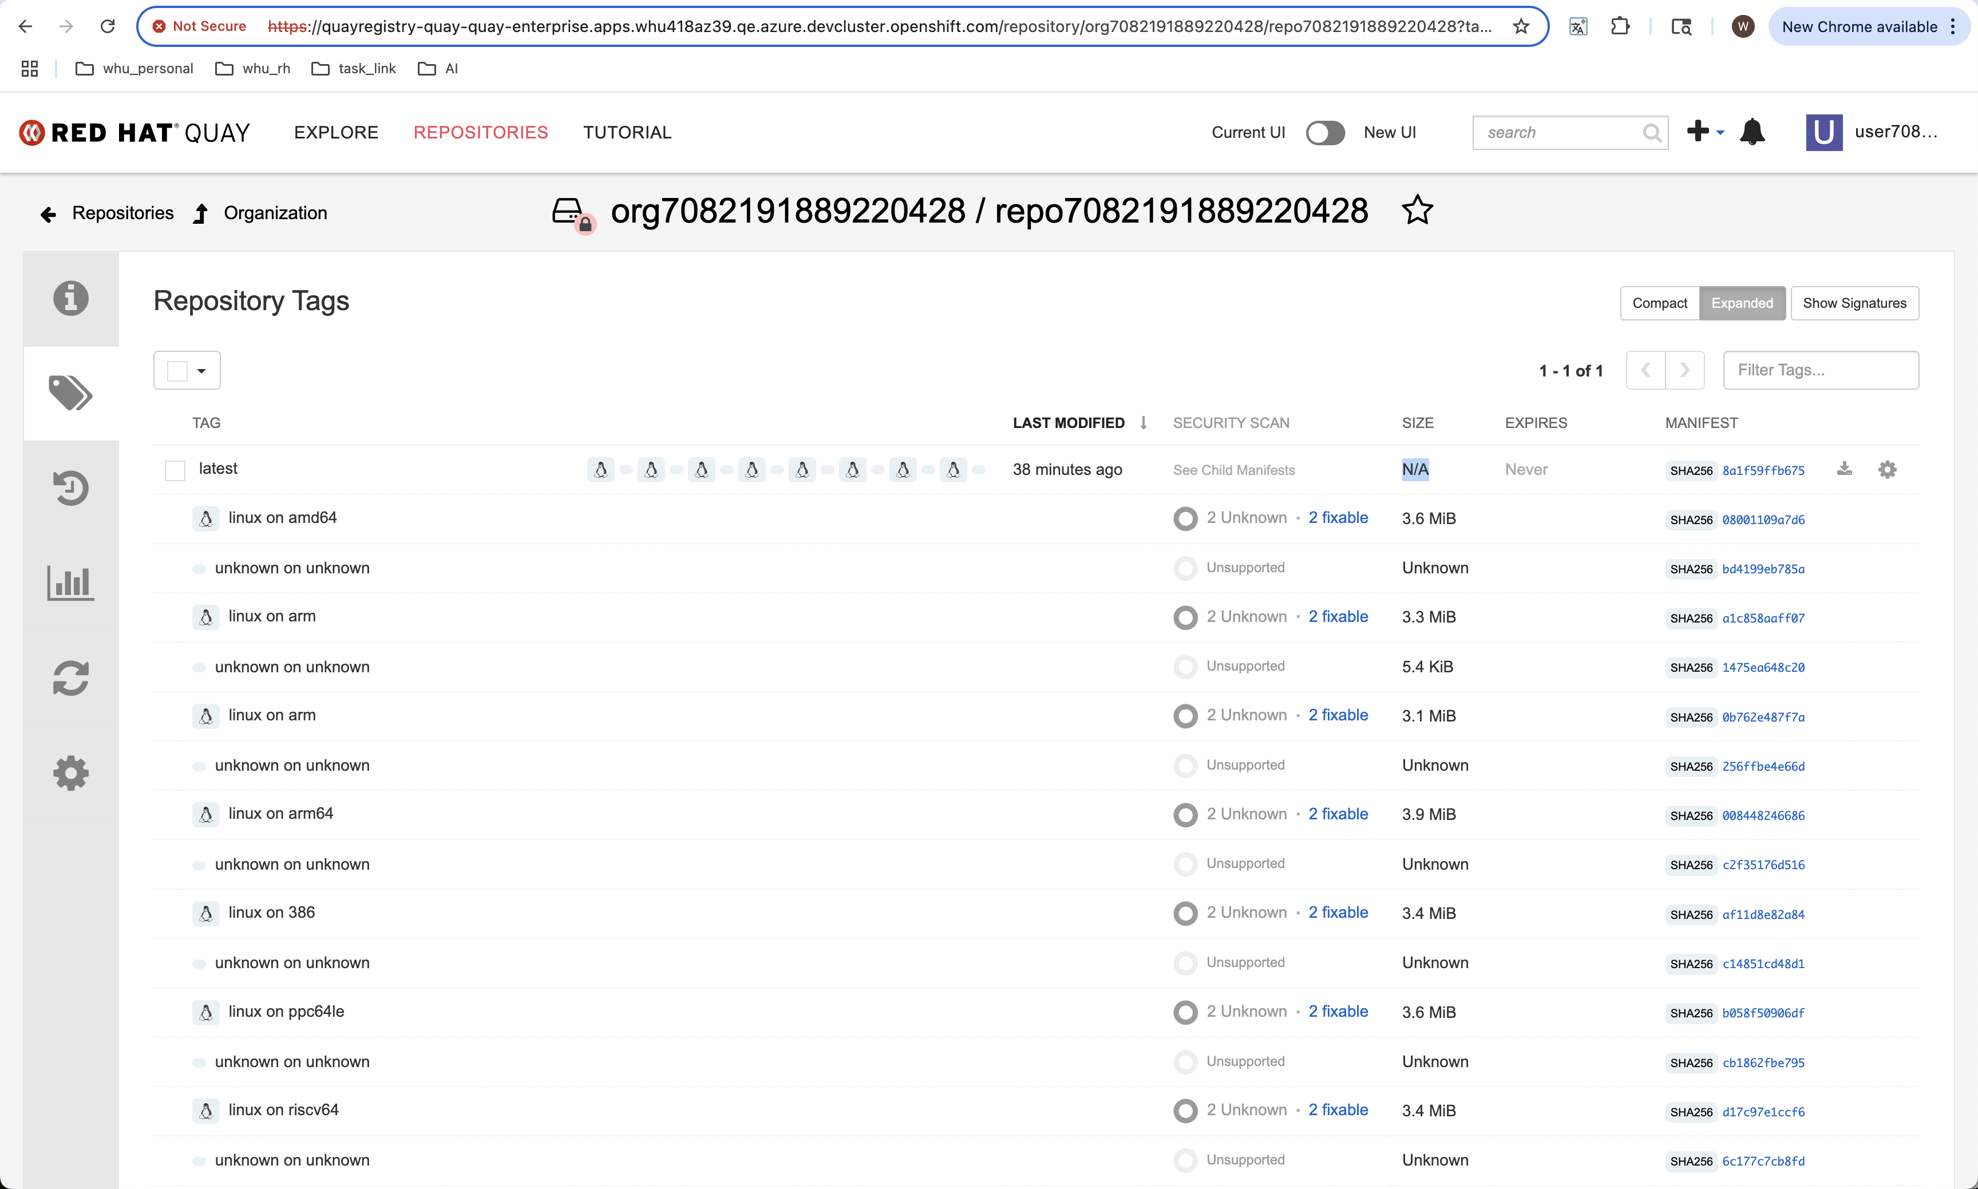Open repository settings gear in sidebar
The height and width of the screenshot is (1189, 1978).
click(70, 773)
